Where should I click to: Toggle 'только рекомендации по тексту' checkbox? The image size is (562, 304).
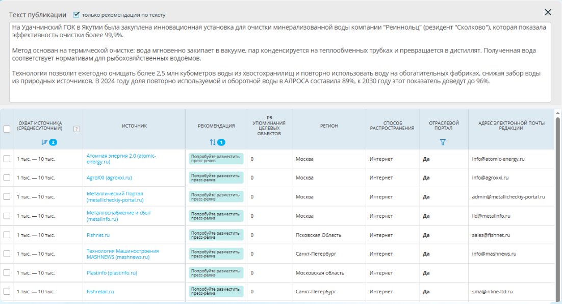pyautogui.click(x=76, y=15)
